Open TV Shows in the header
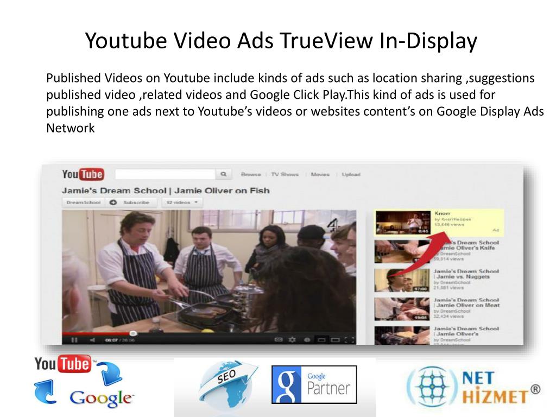 285,174
